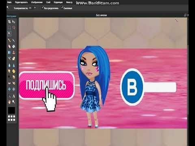Viewport: 195px width, 146px height.
Task: Select the Dodge tool
Action: (9, 77)
